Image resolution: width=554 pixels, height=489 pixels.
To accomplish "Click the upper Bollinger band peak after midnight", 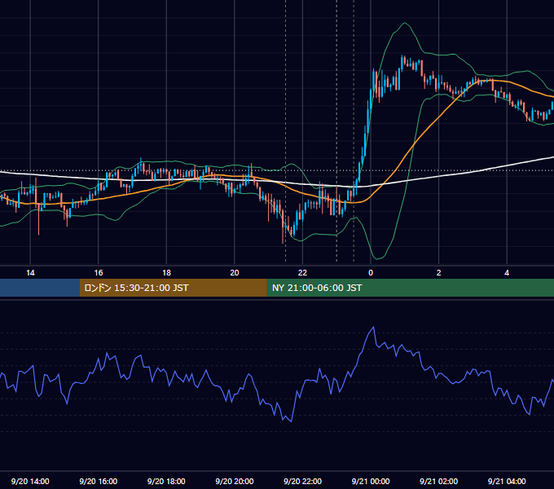I will [x=405, y=23].
